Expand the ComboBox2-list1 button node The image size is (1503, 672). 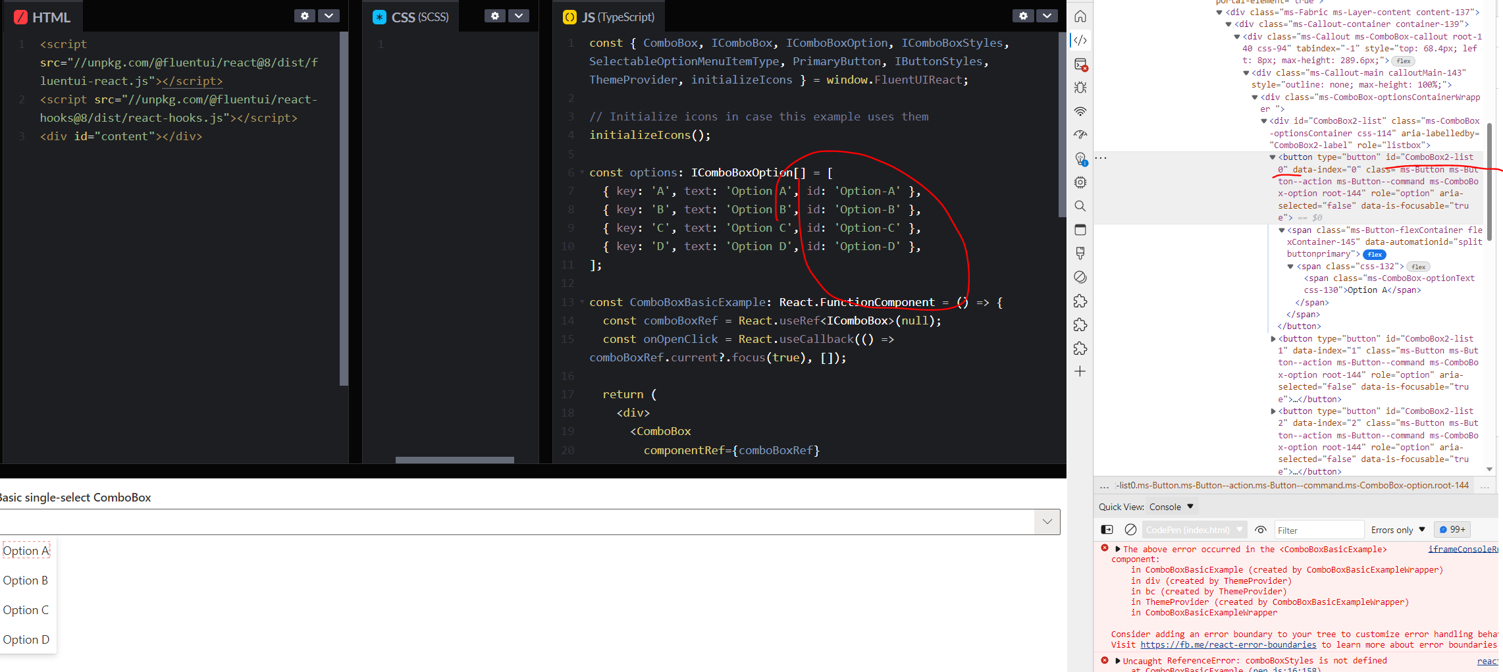click(1273, 339)
